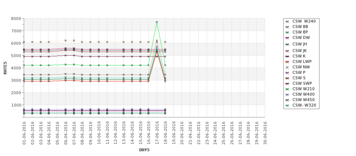The width and height of the screenshot is (356, 156).
Task: Click the CSW BP legend marker icon
Action: pos(287,32)
